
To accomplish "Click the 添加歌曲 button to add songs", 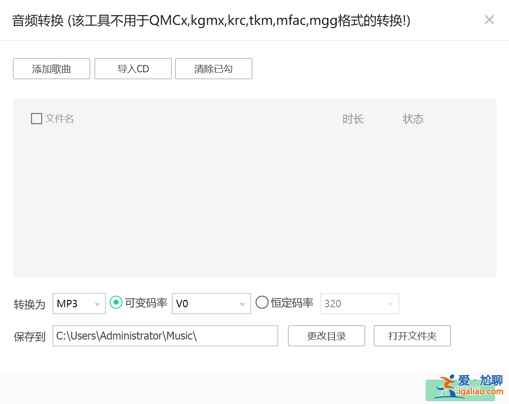I will point(51,68).
